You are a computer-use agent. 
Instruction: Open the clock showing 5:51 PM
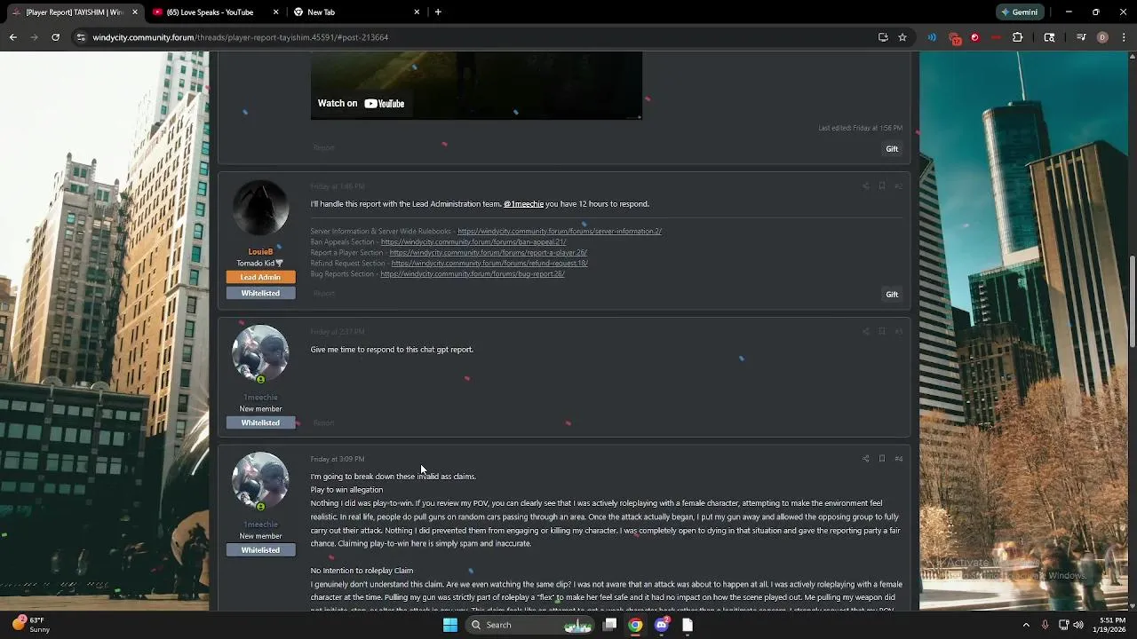1111,625
